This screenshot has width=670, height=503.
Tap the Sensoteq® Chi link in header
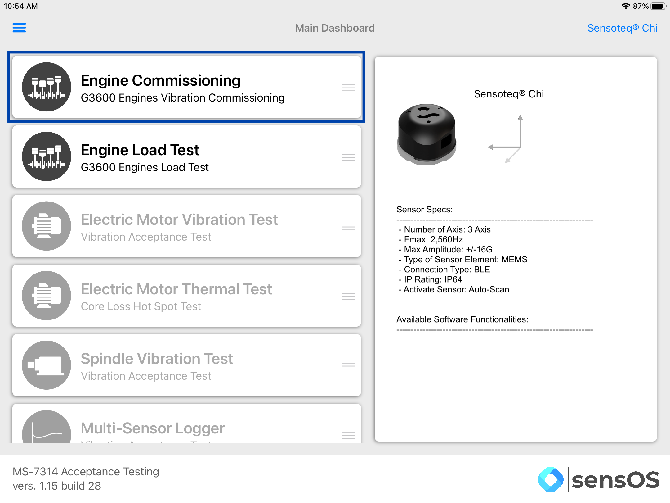coord(622,28)
